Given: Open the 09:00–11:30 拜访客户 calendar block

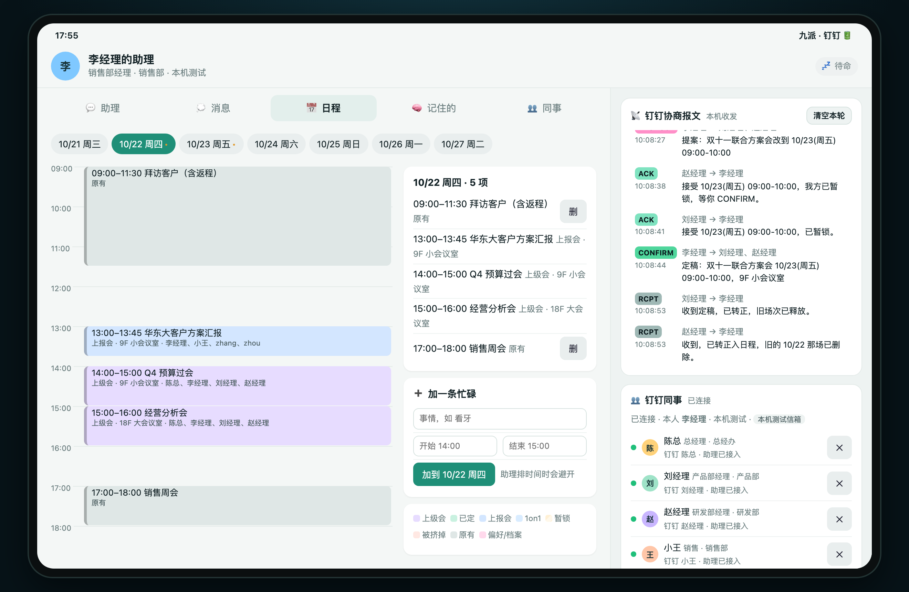Looking at the screenshot, I should tap(238, 216).
